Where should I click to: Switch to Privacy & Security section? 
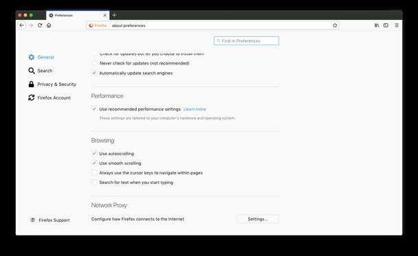pyautogui.click(x=52, y=84)
